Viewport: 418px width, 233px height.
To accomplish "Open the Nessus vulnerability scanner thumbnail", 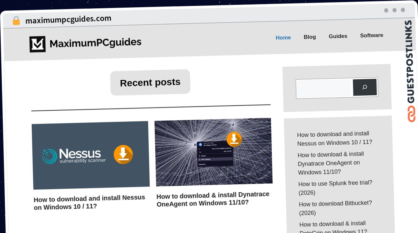I will (x=91, y=155).
